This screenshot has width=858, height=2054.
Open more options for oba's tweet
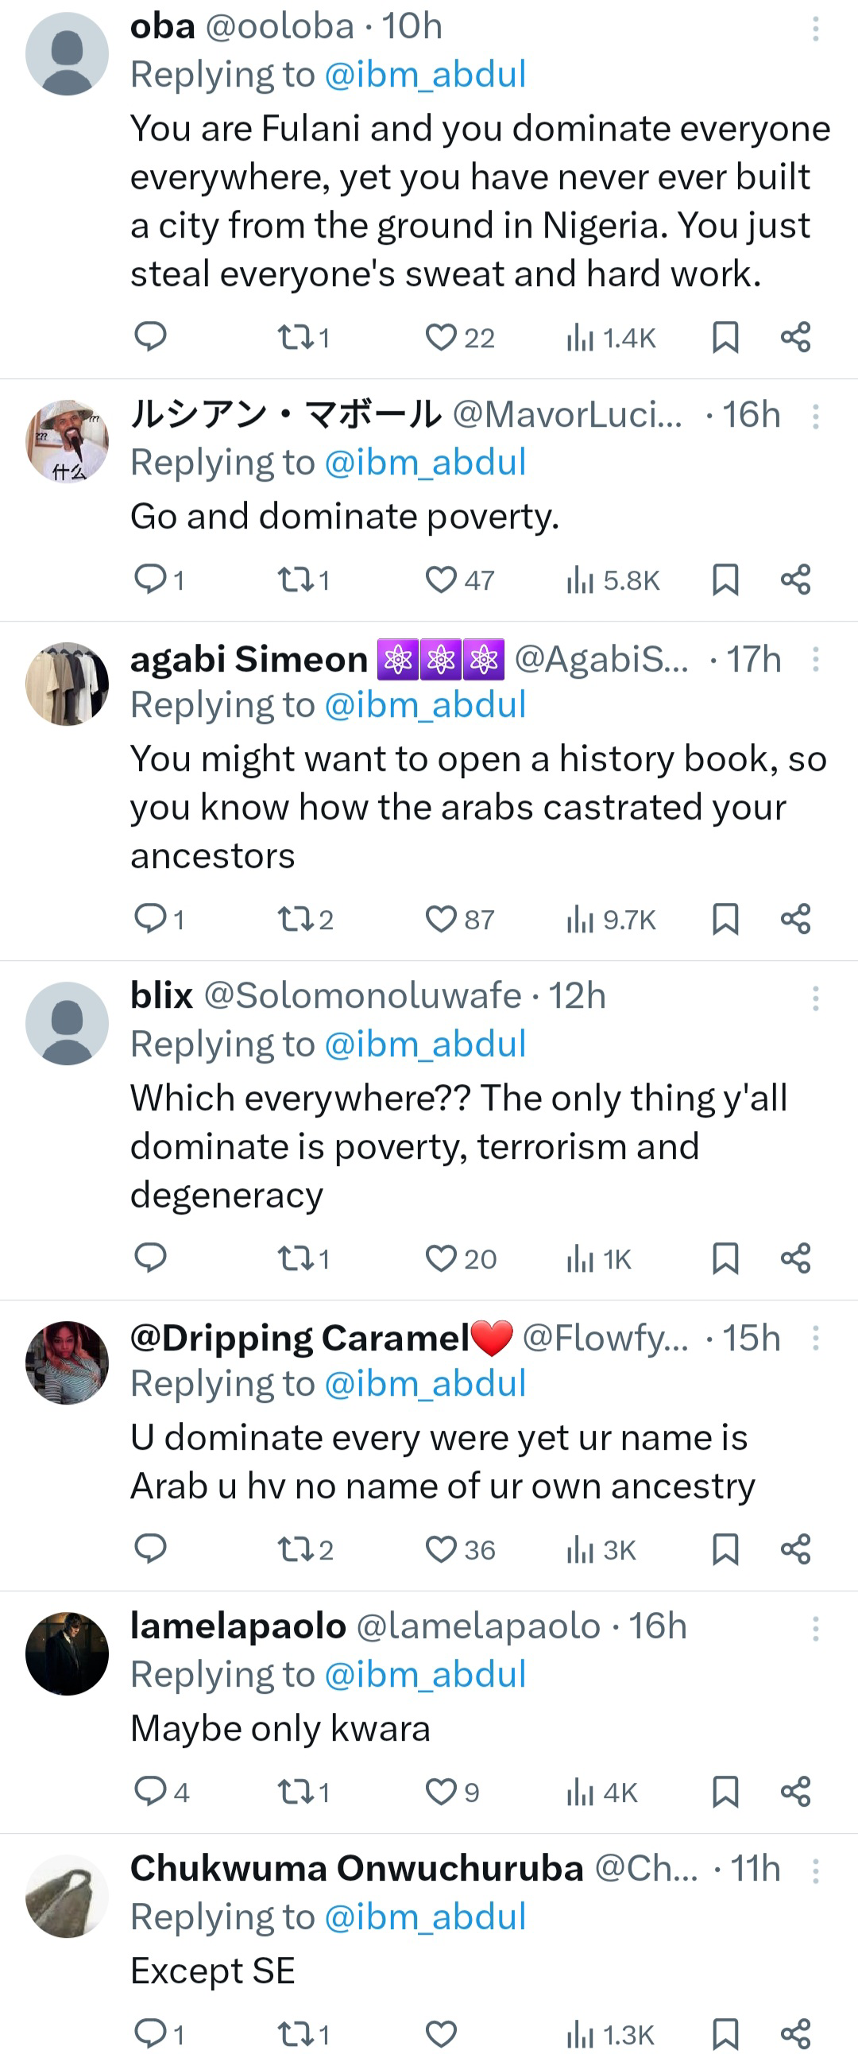tap(815, 29)
